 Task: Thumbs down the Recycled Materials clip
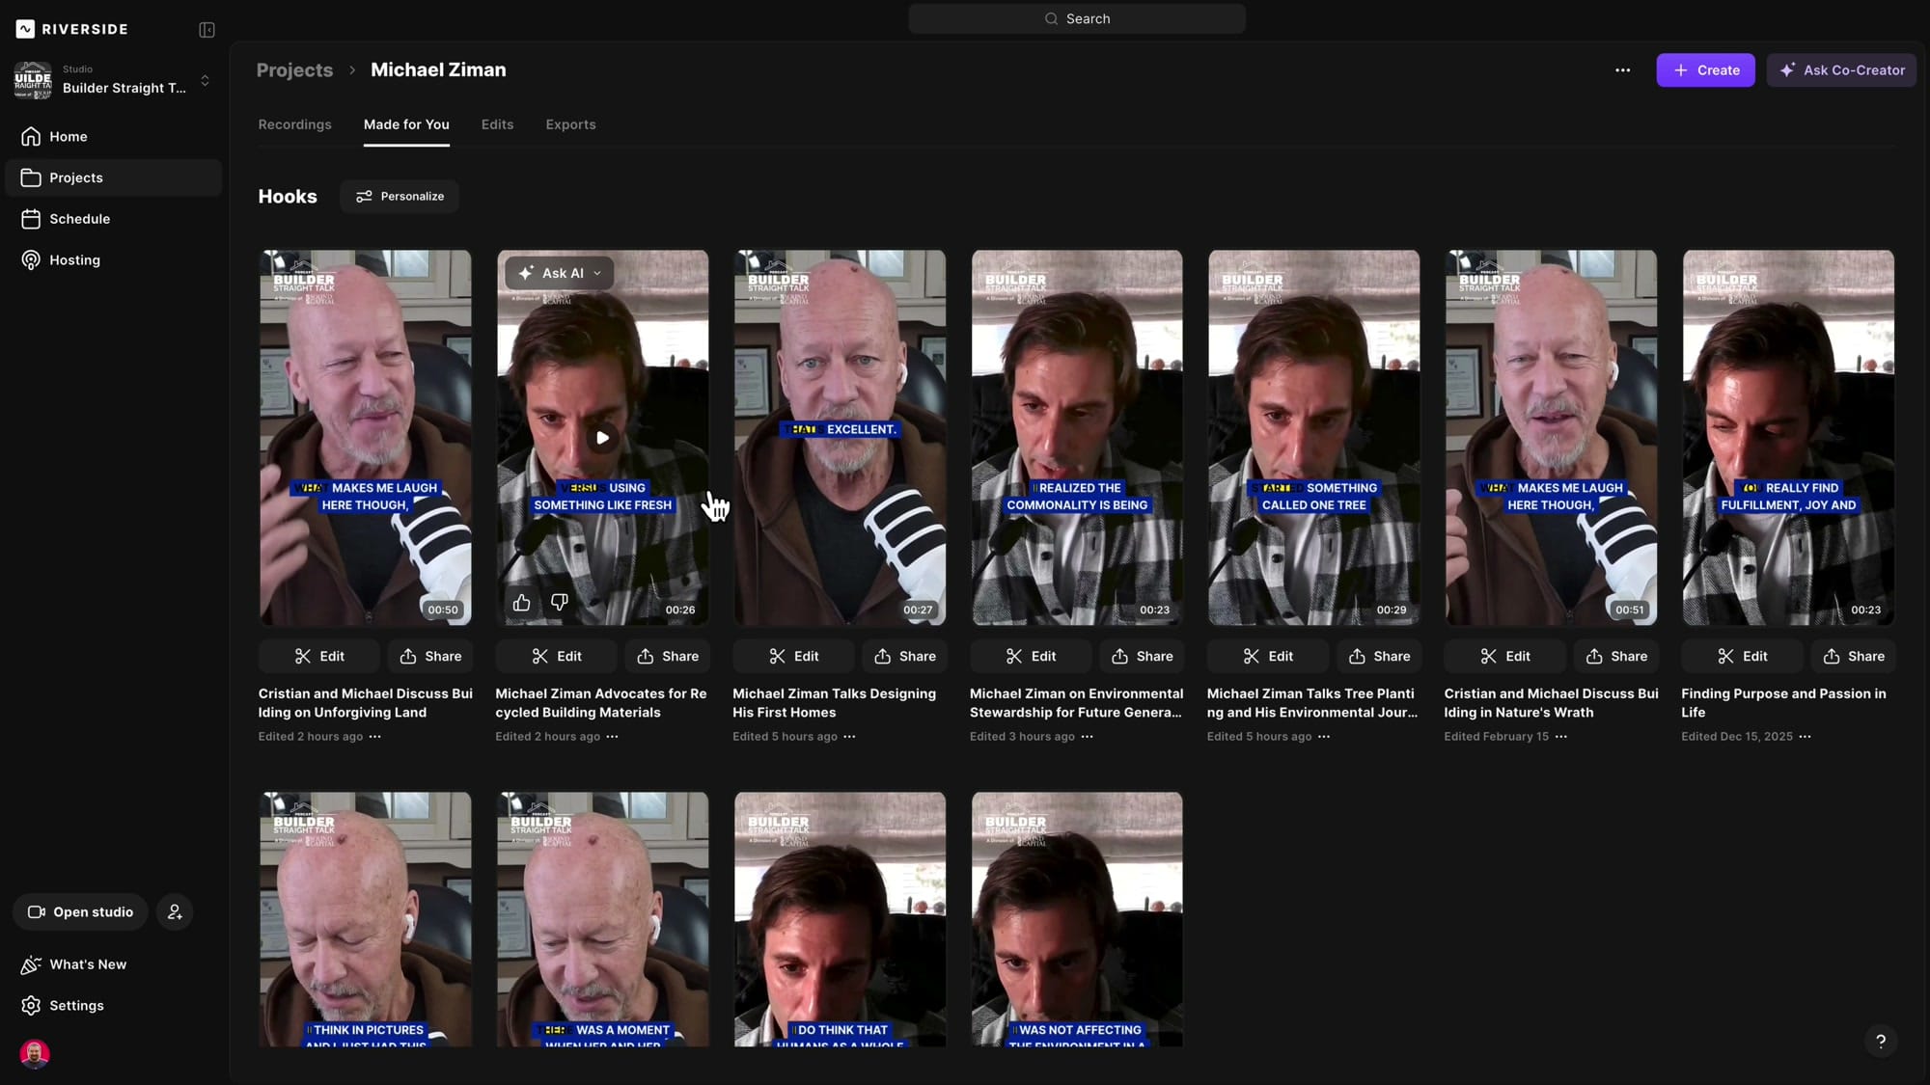[559, 602]
